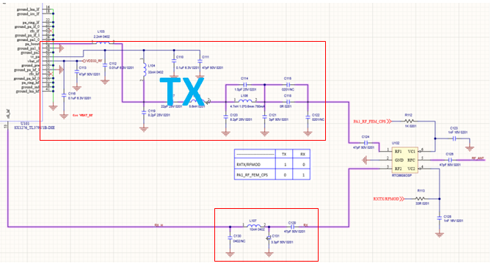Click the ground symbol below C119

[x=144, y=129]
